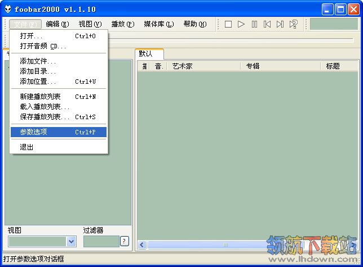The height and width of the screenshot is (267, 363).
Task: Click the Stop playback button
Action: point(228,24)
